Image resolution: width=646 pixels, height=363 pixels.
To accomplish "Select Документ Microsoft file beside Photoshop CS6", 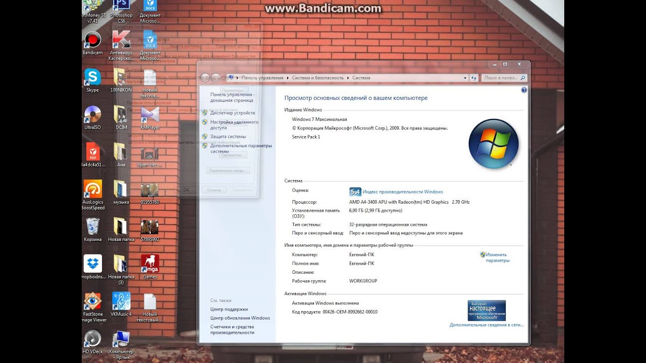I will click(150, 12).
